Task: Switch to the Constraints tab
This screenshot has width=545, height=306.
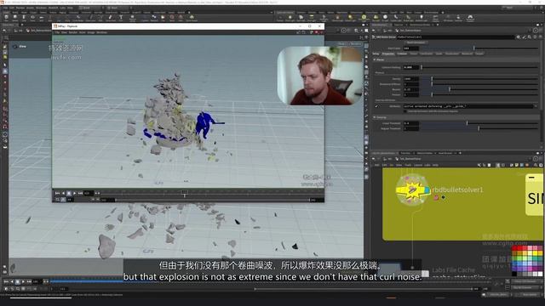Action: [x=426, y=54]
